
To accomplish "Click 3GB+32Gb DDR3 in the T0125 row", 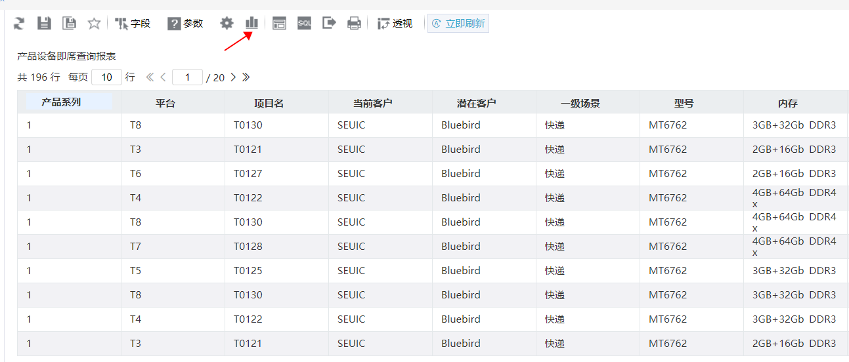I will coord(794,271).
